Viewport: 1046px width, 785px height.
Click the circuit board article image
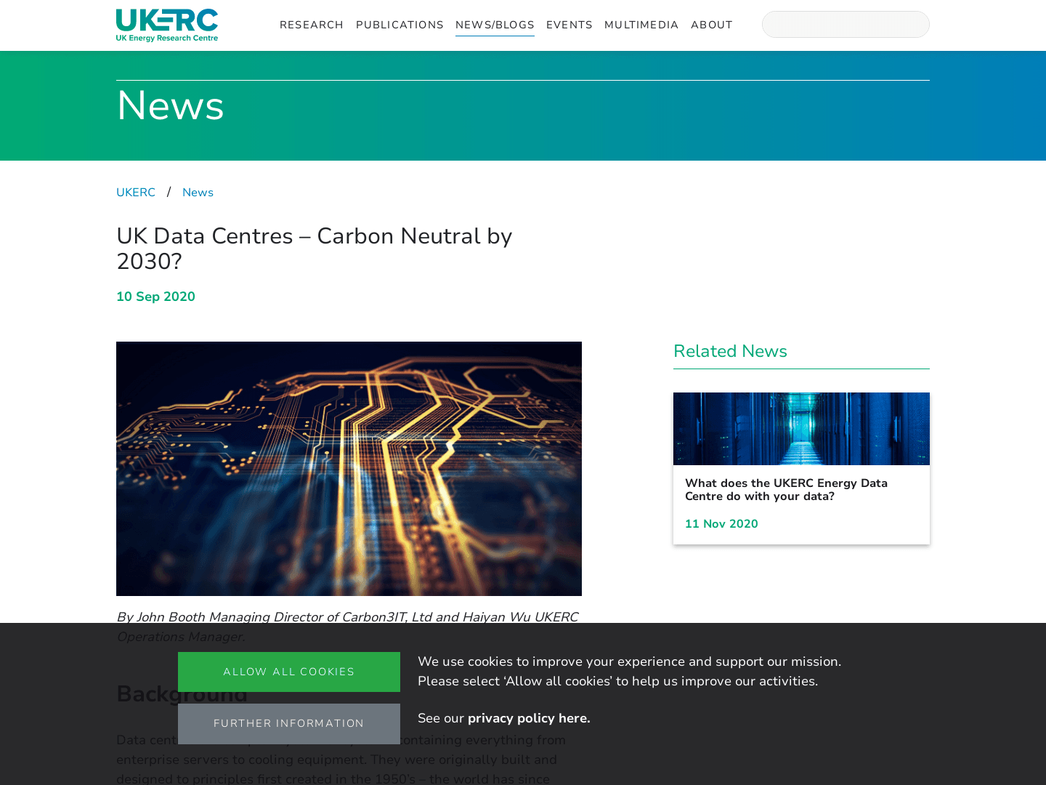349,468
